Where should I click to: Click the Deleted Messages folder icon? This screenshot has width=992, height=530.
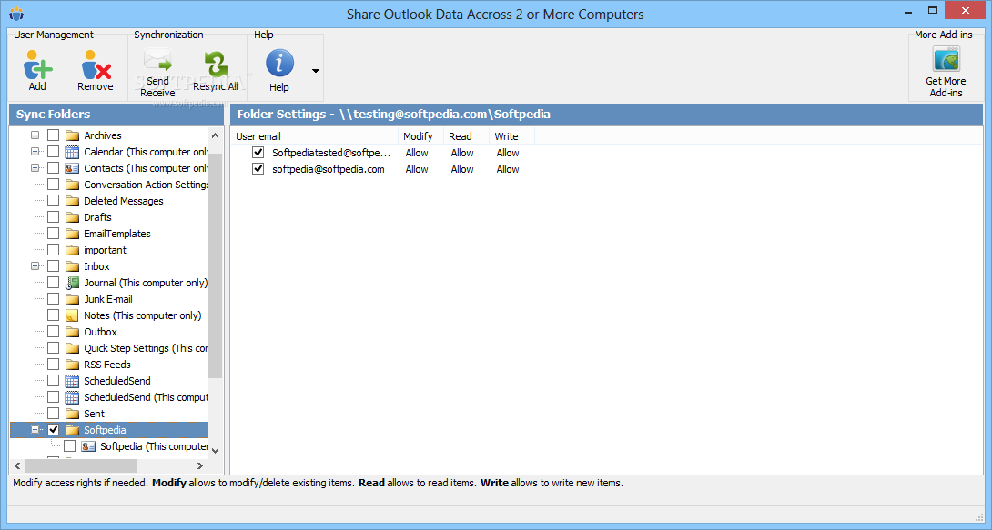click(72, 201)
